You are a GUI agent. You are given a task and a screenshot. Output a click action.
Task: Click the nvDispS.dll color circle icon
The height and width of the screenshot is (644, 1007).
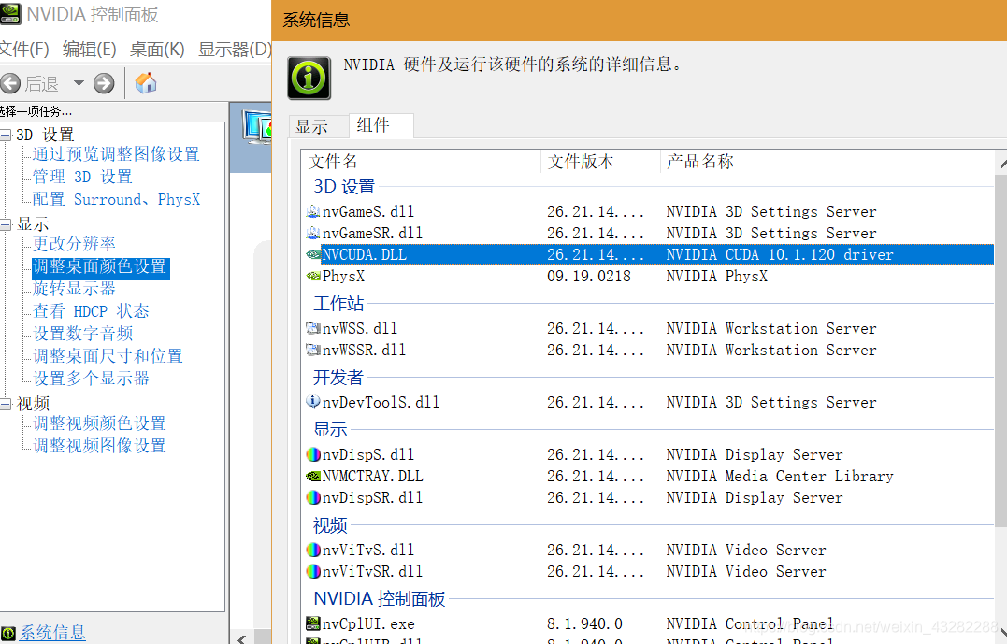pos(313,454)
